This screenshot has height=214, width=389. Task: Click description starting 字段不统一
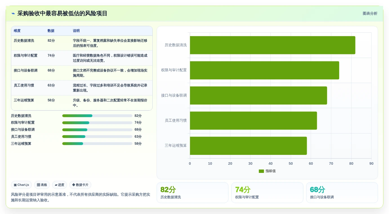[110, 43]
